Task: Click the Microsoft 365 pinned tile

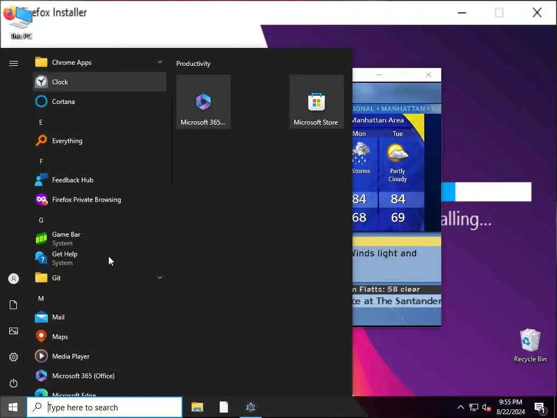Action: coord(203,102)
